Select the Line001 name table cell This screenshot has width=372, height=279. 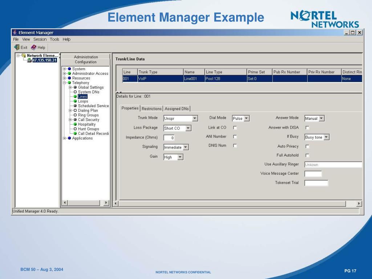tap(194, 79)
